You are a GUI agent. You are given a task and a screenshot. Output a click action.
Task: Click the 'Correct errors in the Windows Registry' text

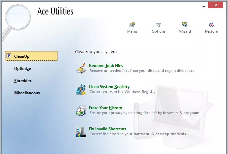(x=123, y=92)
